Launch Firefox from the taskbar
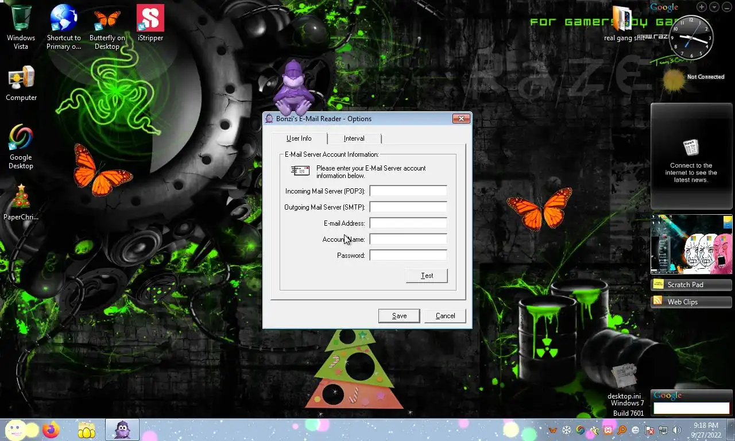The height and width of the screenshot is (441, 735). pyautogui.click(x=51, y=430)
